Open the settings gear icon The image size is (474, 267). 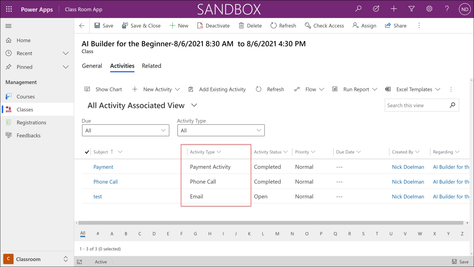click(x=429, y=9)
